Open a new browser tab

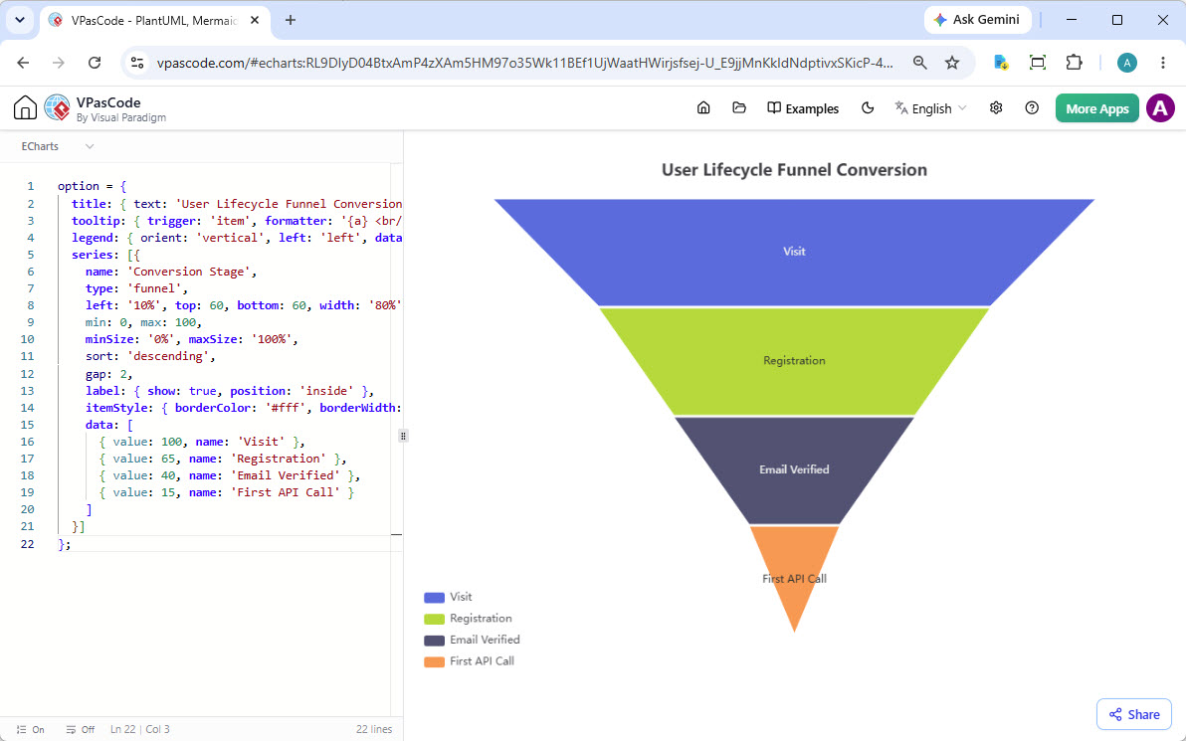(291, 21)
